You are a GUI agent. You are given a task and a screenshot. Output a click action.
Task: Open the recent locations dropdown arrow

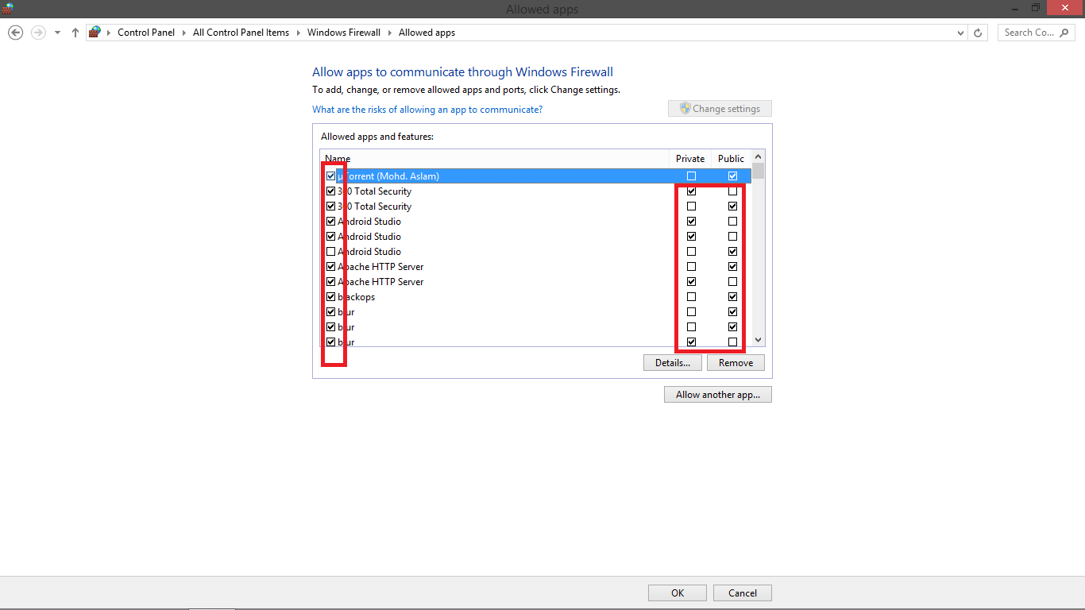pyautogui.click(x=57, y=33)
